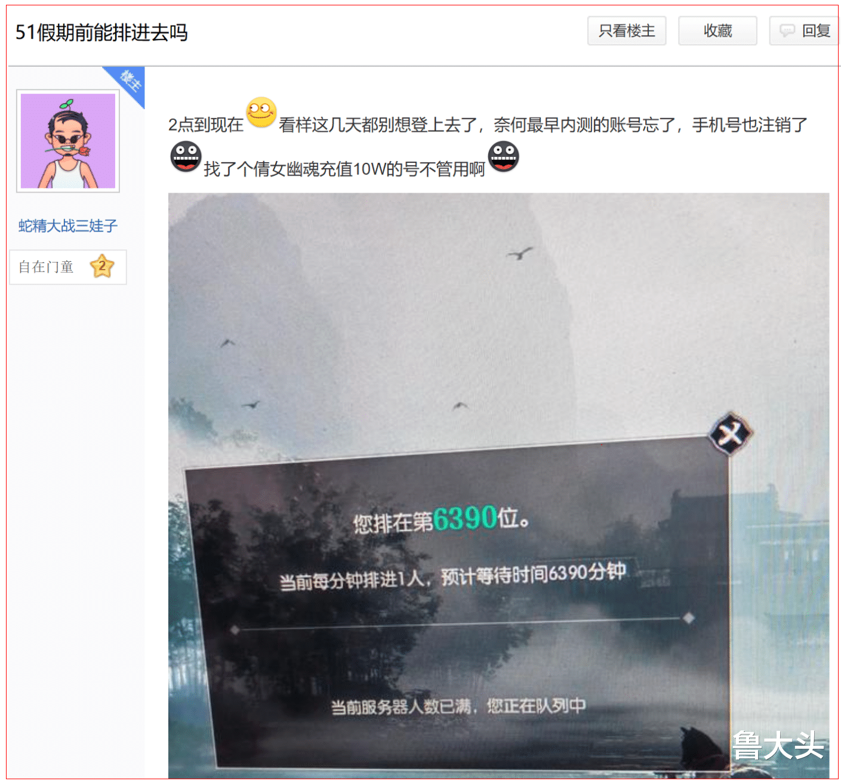
Task: Click the 收藏 button
Action: (717, 31)
